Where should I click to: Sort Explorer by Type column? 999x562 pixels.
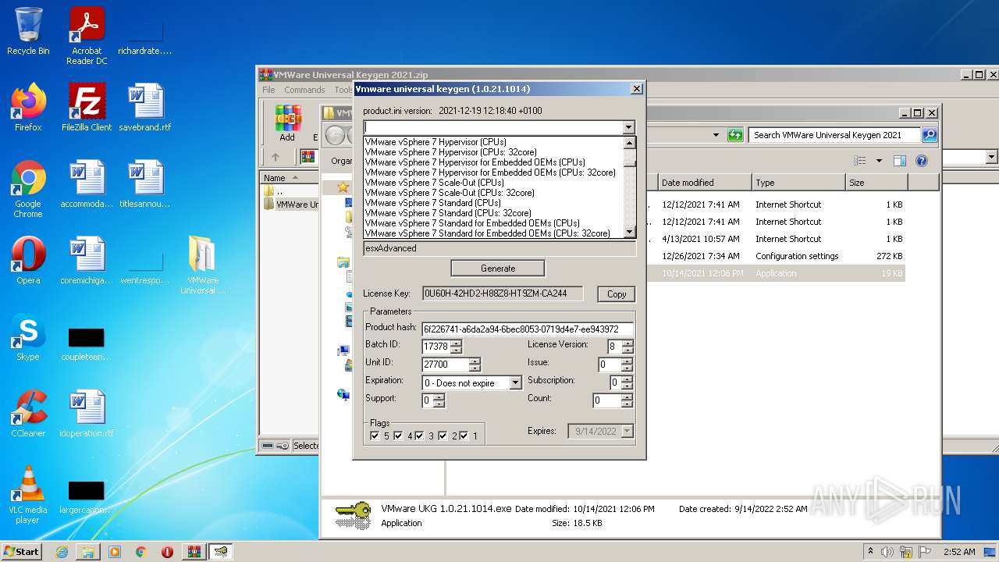(x=798, y=183)
